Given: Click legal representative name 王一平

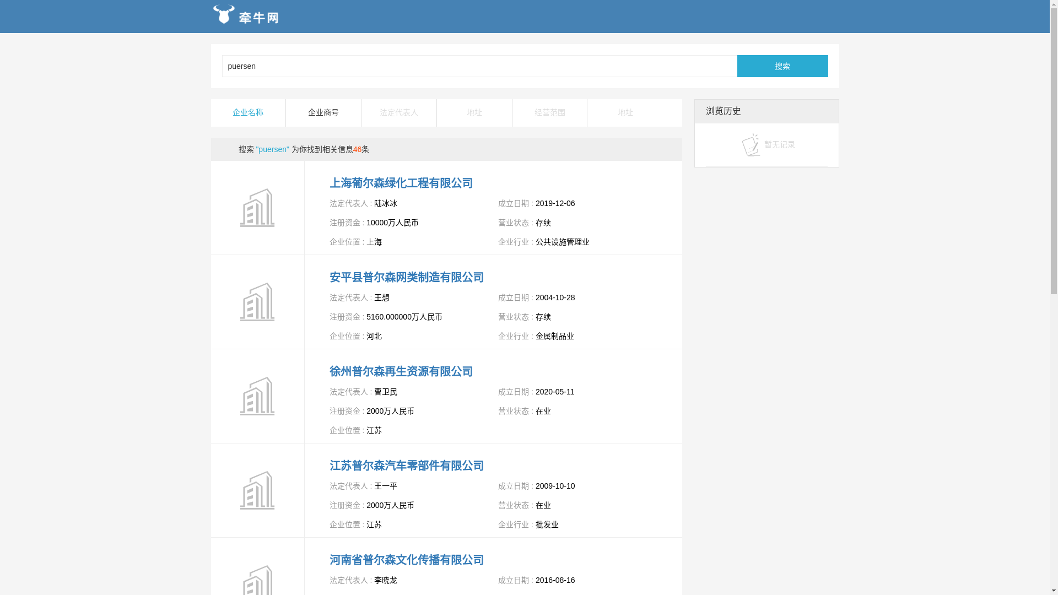Looking at the screenshot, I should click(x=386, y=486).
